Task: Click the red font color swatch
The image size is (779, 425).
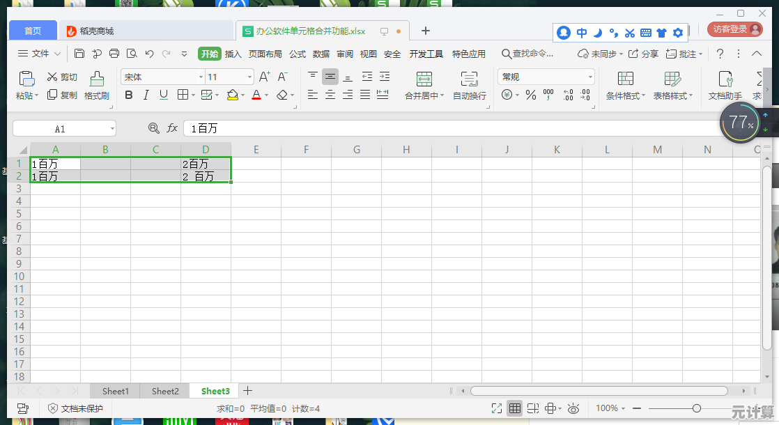Action: pyautogui.click(x=256, y=95)
